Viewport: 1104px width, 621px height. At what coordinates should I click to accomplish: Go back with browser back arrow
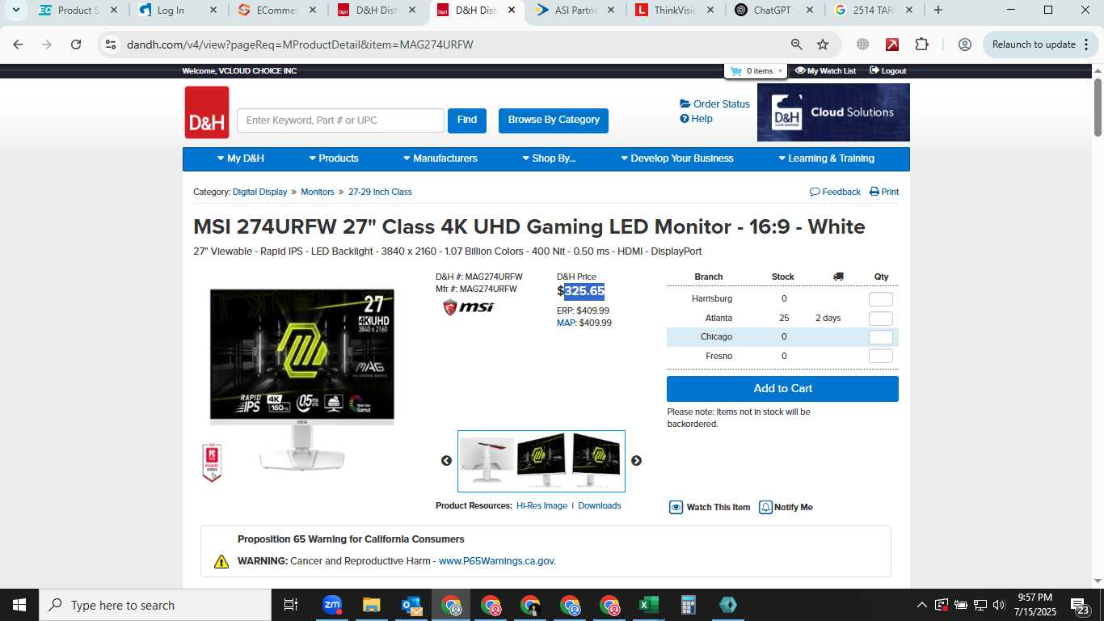point(18,44)
